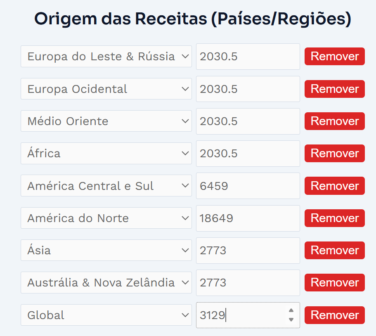Open the Global region dropdown

click(x=106, y=315)
